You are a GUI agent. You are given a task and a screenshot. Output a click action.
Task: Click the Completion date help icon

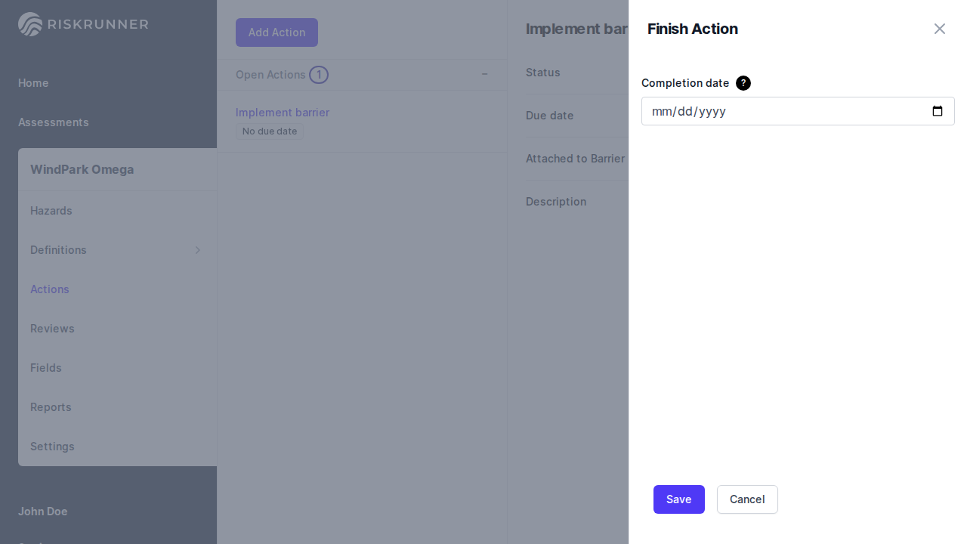(x=743, y=83)
